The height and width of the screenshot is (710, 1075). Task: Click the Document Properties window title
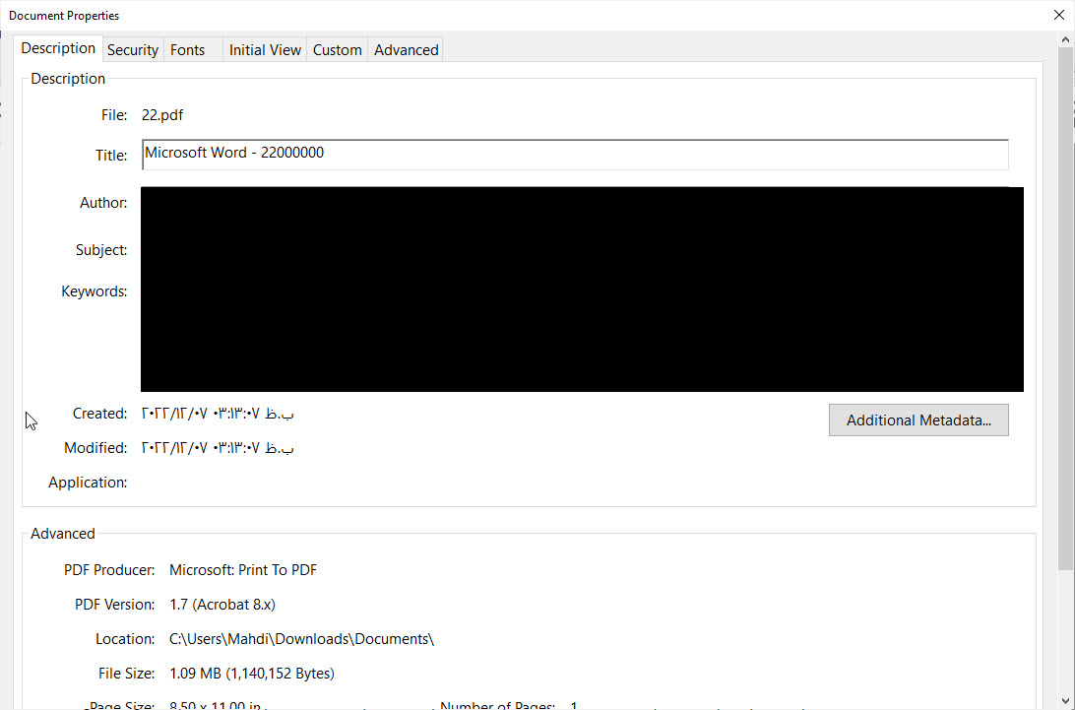point(64,15)
